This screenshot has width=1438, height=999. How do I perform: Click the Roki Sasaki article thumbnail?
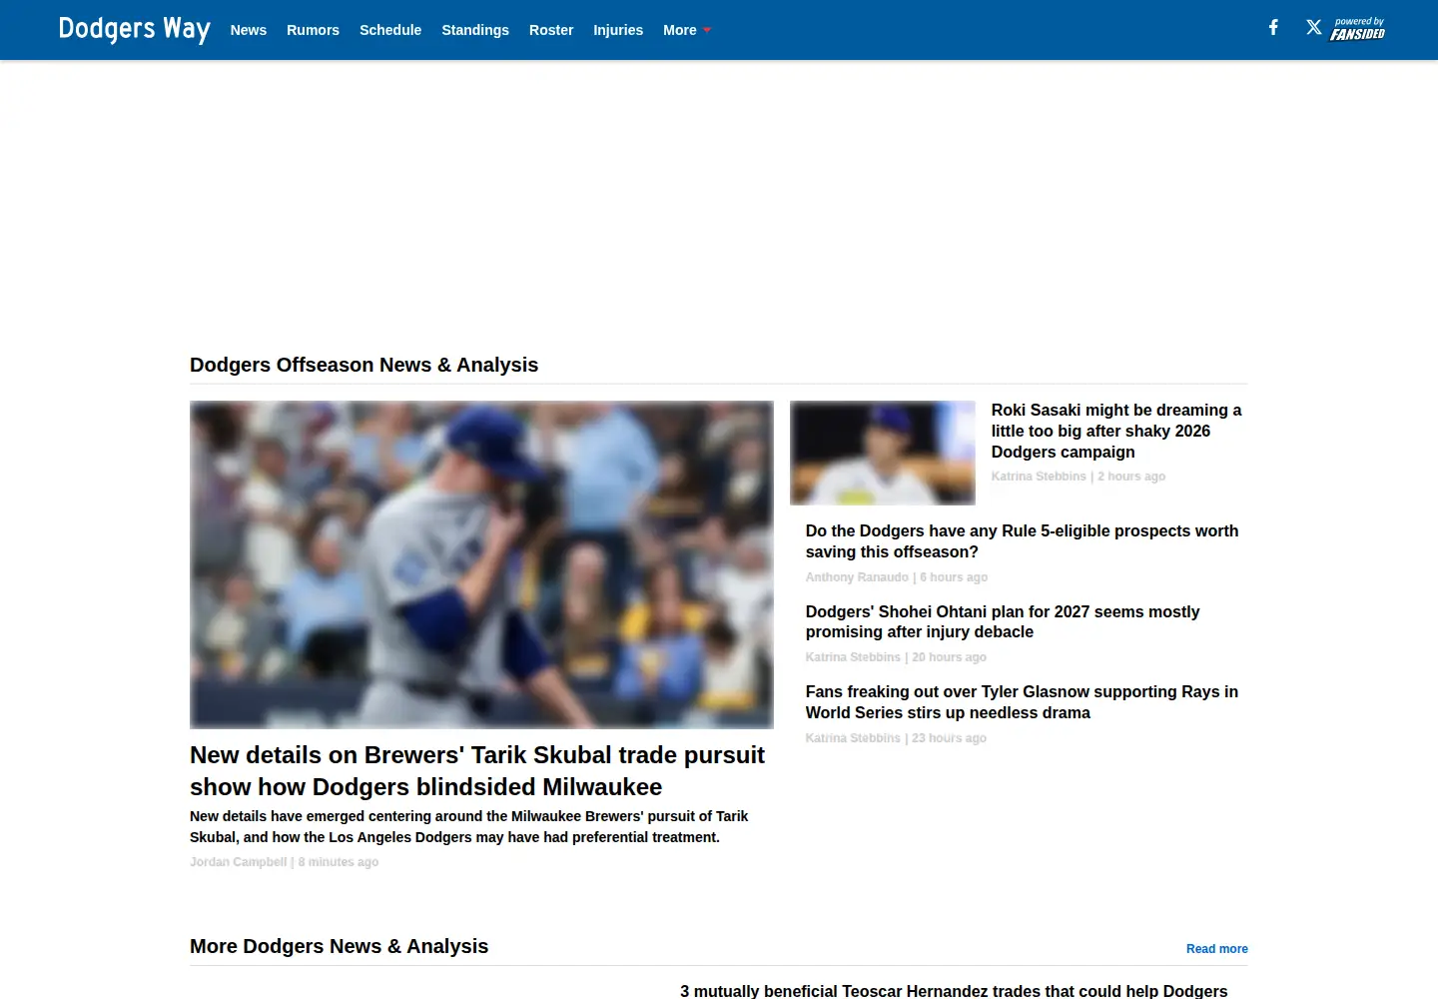point(883,453)
